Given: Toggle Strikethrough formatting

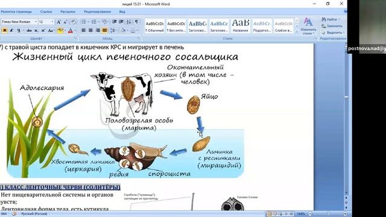Looking at the screenshot, I should point(29,31).
